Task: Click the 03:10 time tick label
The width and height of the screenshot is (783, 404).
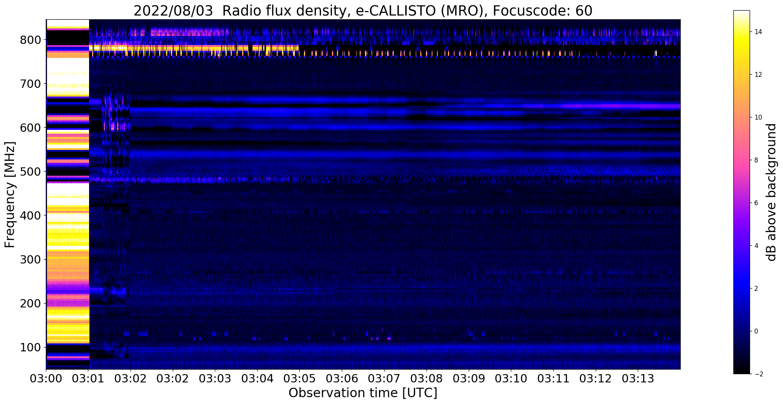Action: click(511, 379)
